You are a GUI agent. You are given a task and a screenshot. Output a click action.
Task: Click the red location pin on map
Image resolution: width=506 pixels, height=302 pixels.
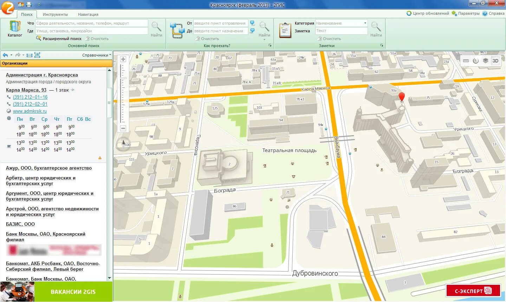[x=402, y=97]
